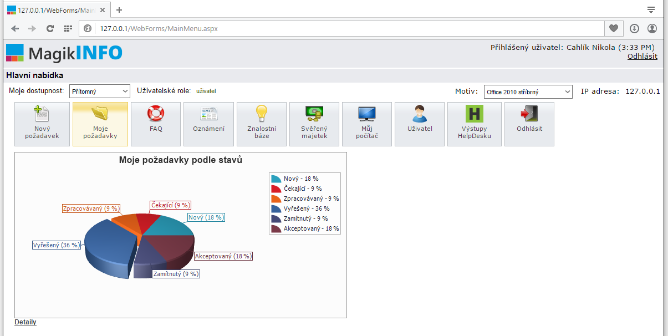Go forward with browser forward arrow

pyautogui.click(x=32, y=28)
